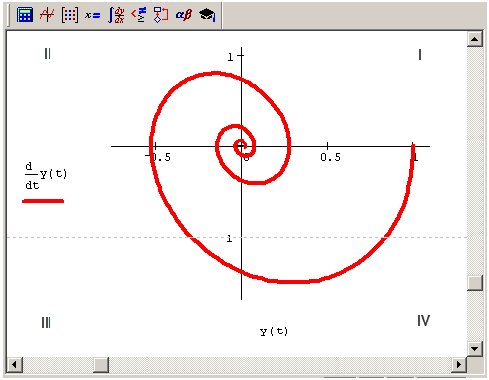Open the Programming toolbar icon
Viewport: 489px width, 380px height.
[161, 15]
